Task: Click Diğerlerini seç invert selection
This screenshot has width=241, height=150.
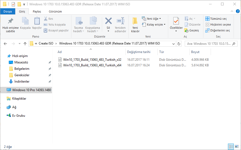Action: click(x=218, y=30)
